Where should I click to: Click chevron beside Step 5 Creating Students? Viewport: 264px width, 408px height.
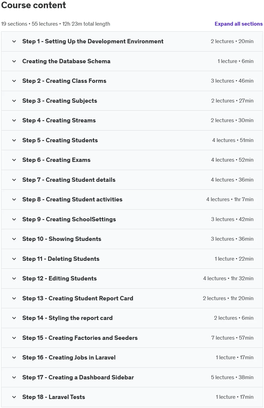coord(14,140)
